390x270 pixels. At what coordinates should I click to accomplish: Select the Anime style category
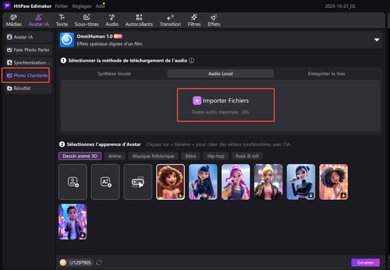114,156
